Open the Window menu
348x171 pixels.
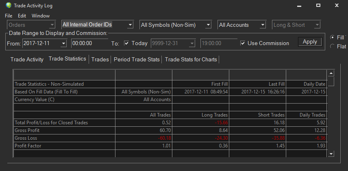(x=41, y=16)
